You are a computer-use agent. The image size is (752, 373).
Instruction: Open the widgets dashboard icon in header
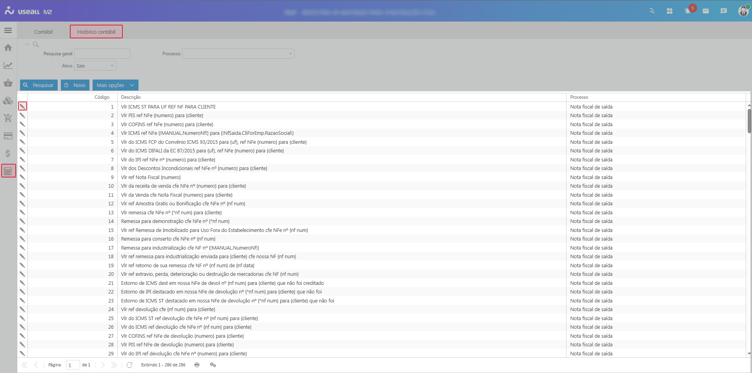coord(670,11)
